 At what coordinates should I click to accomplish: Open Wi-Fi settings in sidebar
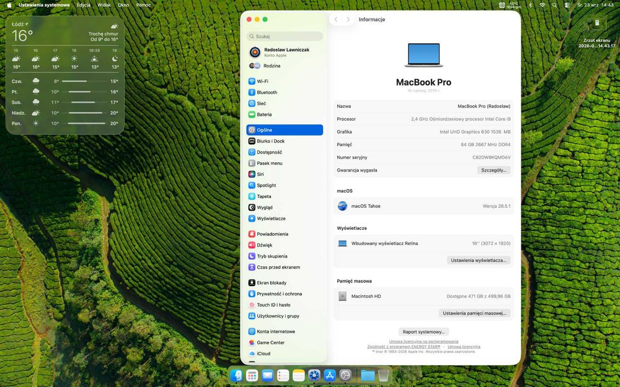pyautogui.click(x=285, y=81)
